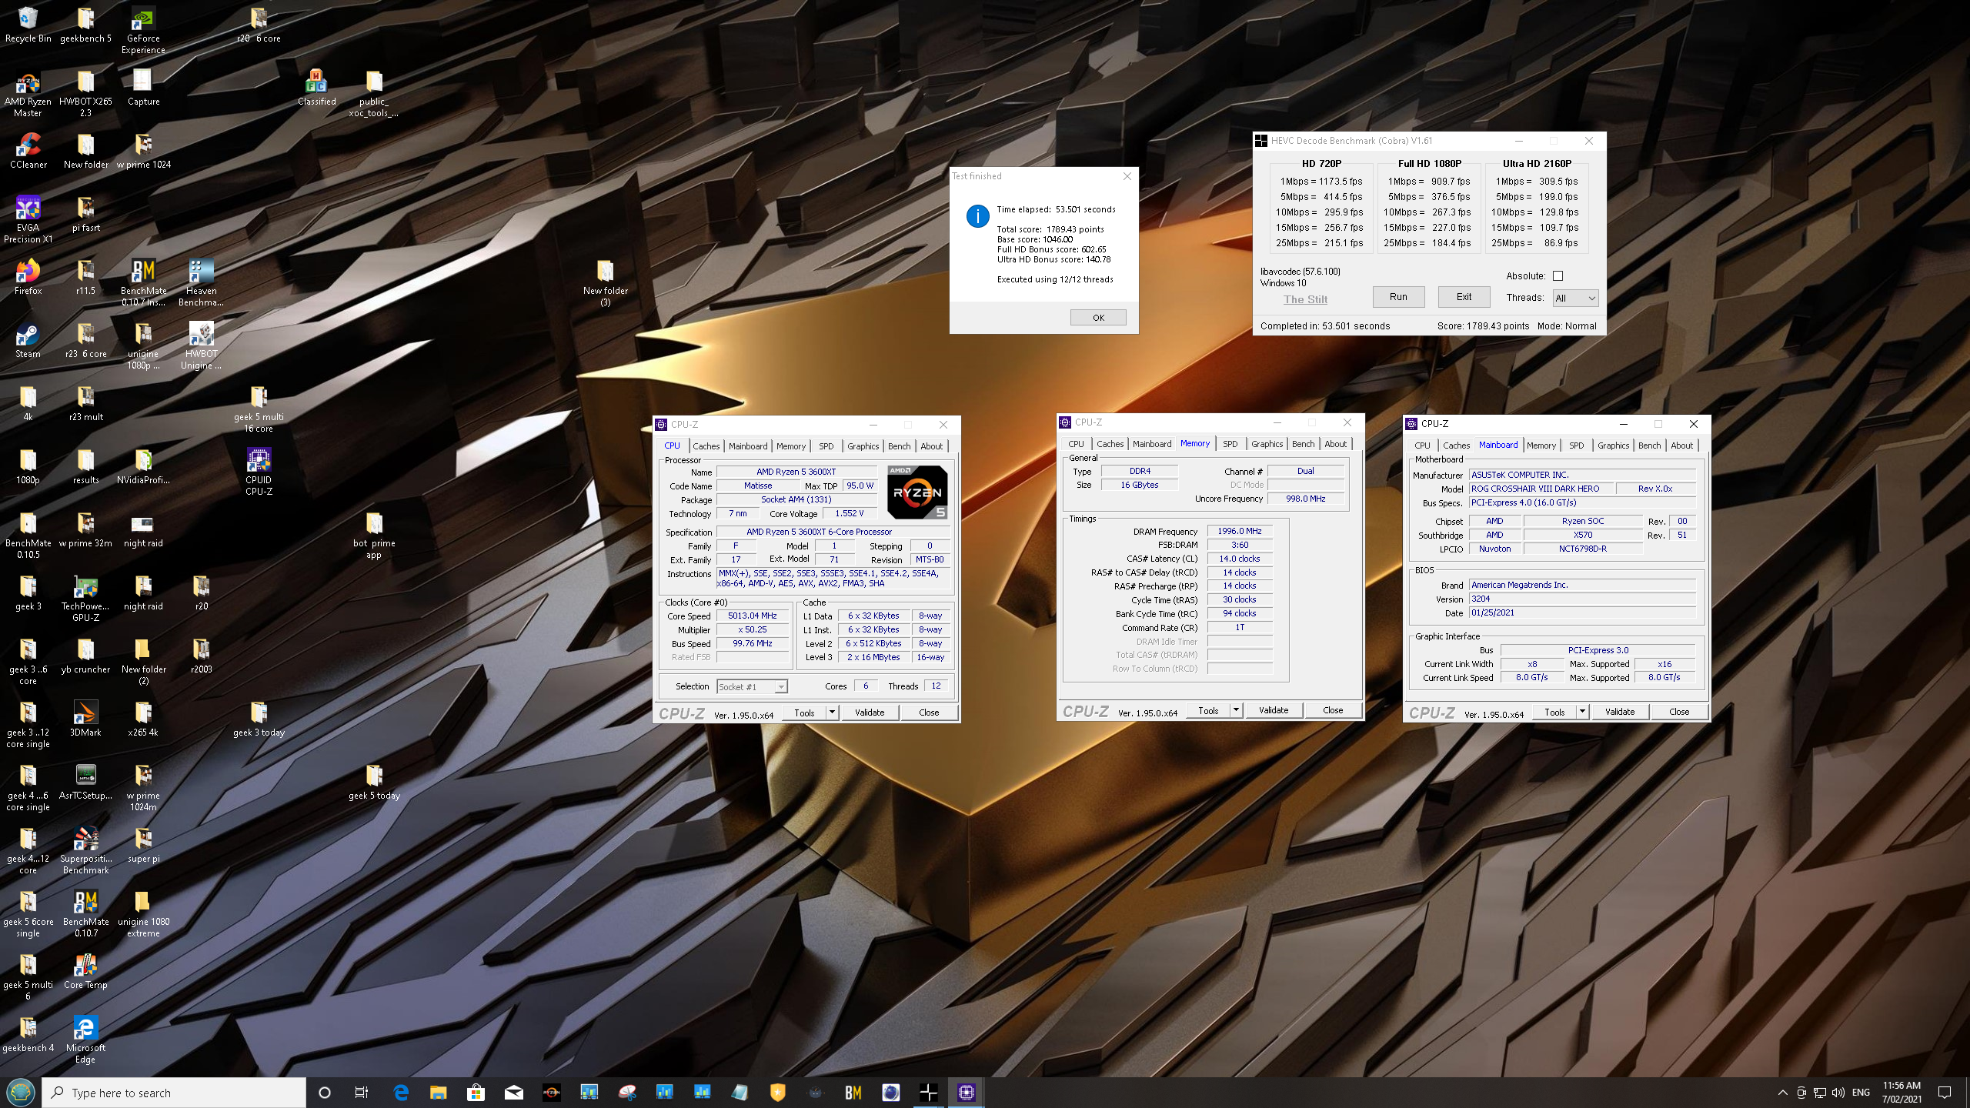Open the Superposition Benchmark desktop icon
This screenshot has width=1970, height=1108.
click(85, 851)
